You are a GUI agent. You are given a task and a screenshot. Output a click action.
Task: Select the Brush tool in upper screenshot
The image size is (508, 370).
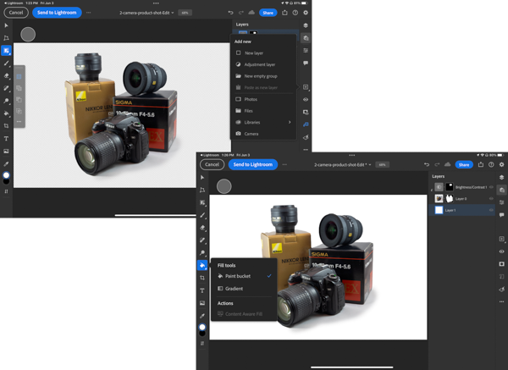pos(6,64)
